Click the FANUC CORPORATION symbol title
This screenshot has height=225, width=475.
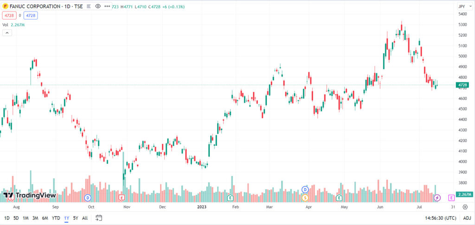tap(34, 6)
